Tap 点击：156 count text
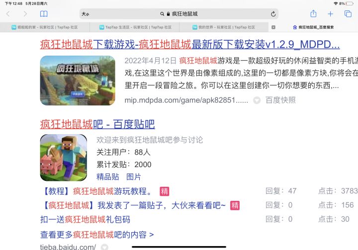The width and height of the screenshot is (358, 250). (336, 205)
